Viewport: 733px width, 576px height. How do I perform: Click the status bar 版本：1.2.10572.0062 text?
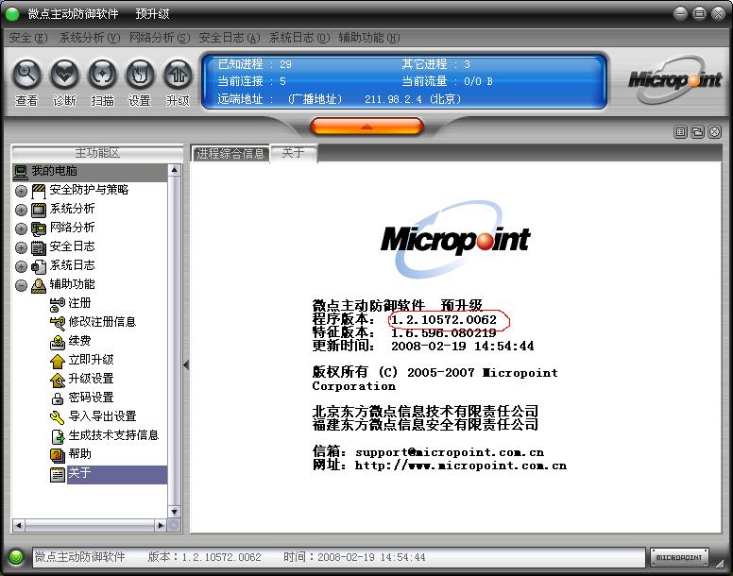(x=204, y=557)
